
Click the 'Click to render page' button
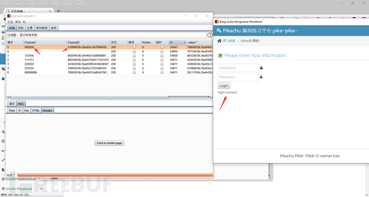[109, 143]
